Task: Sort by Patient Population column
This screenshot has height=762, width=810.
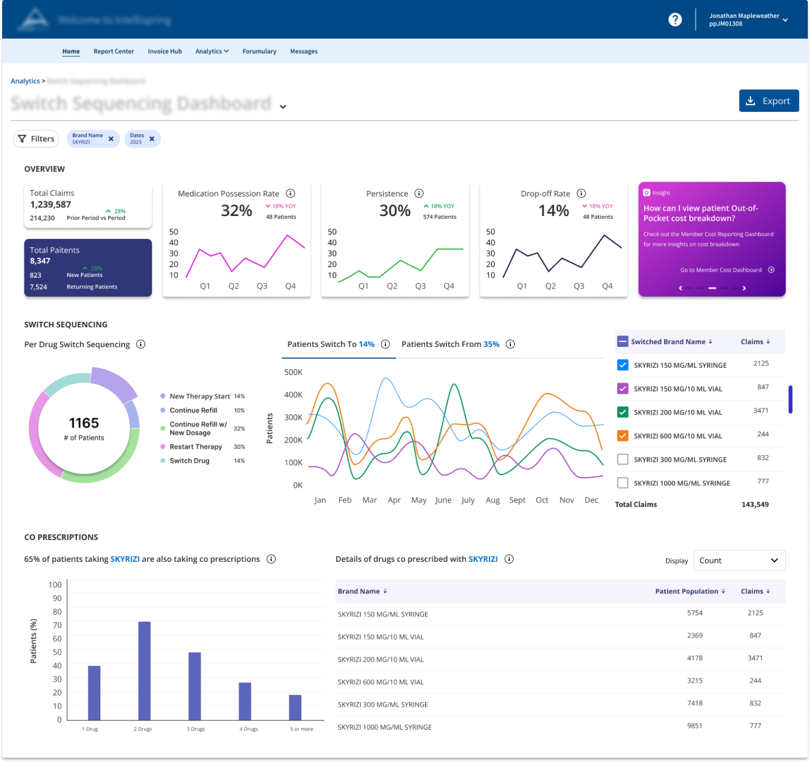Action: 723,591
